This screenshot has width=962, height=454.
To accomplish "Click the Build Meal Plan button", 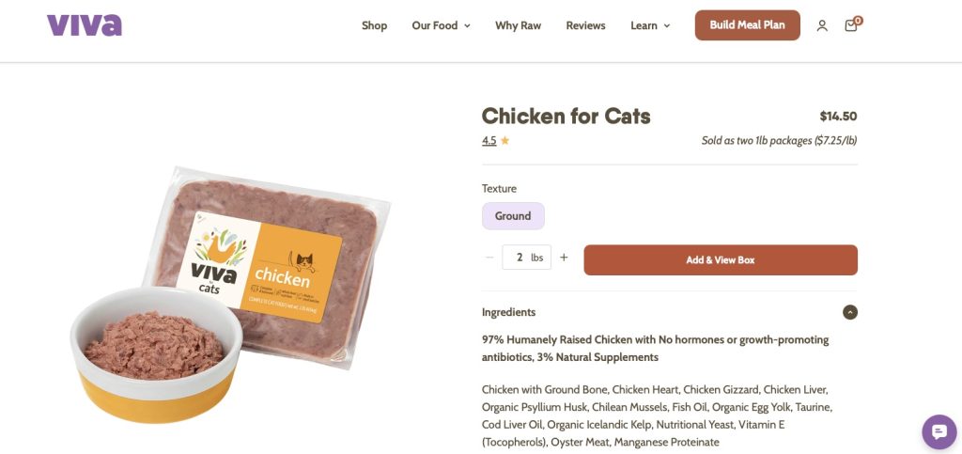I will coord(747,25).
